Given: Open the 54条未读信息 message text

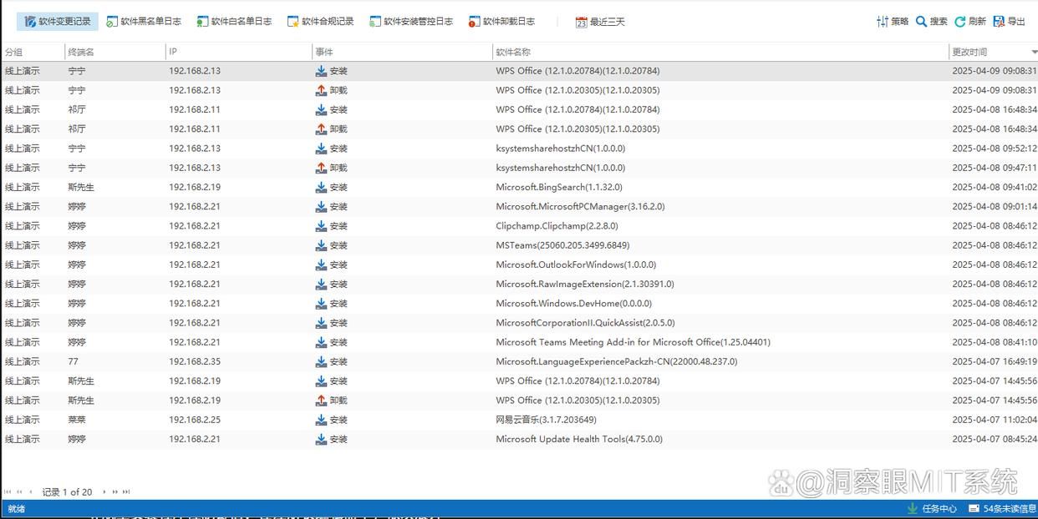Looking at the screenshot, I should tap(1008, 509).
